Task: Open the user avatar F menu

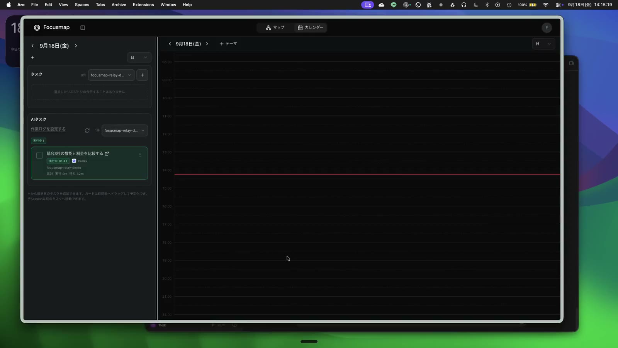Action: click(x=547, y=28)
